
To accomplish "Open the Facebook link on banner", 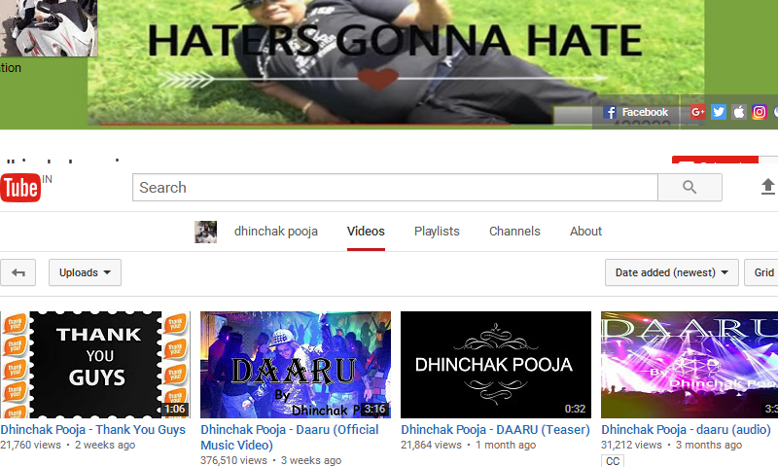I will (x=636, y=112).
